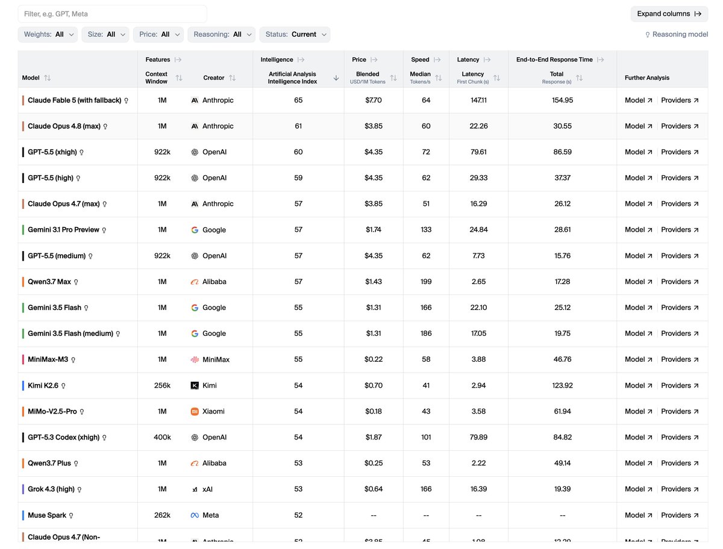
Task: Click reasoning bulb next to Kimi K2.6
Action: click(x=63, y=386)
